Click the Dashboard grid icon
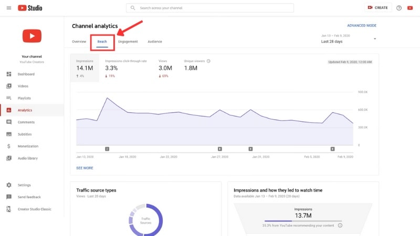Viewport: 420px width, 236px height. [9, 74]
